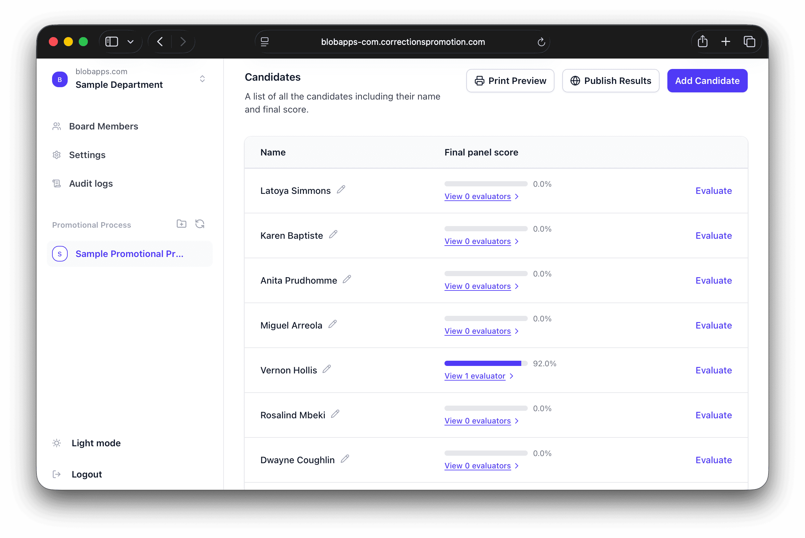The height and width of the screenshot is (538, 805).
Task: Evaluate Dwayne Coughlin
Action: point(713,460)
